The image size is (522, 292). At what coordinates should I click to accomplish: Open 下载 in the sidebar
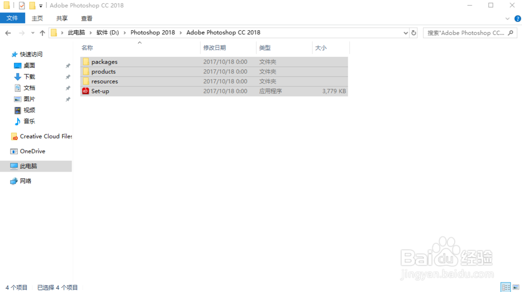pyautogui.click(x=29, y=77)
